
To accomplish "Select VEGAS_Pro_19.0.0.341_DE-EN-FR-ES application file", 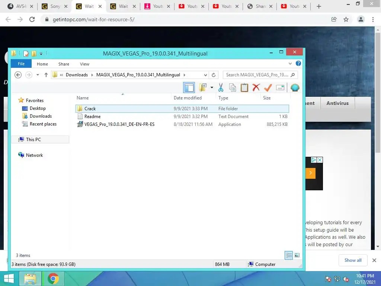I will [182, 124].
